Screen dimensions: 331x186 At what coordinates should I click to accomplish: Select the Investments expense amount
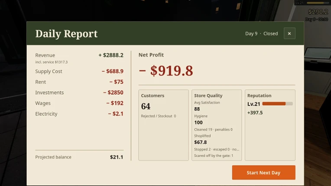[113, 93]
